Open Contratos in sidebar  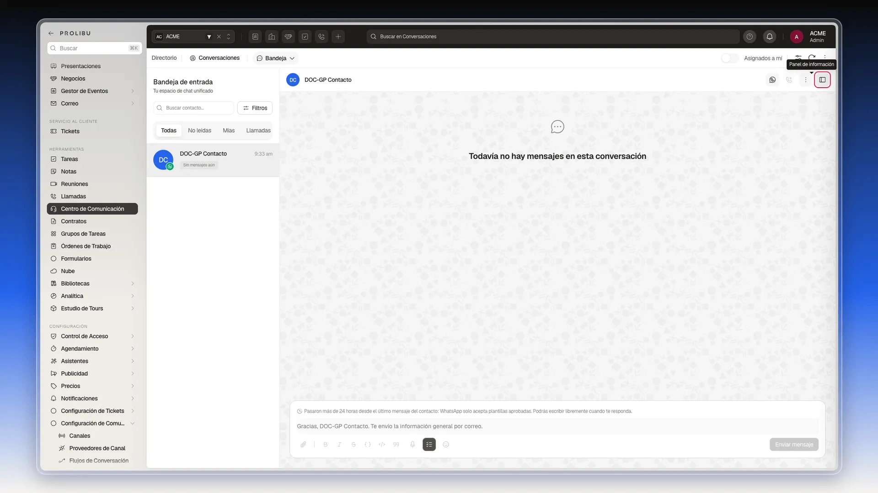click(x=92, y=221)
